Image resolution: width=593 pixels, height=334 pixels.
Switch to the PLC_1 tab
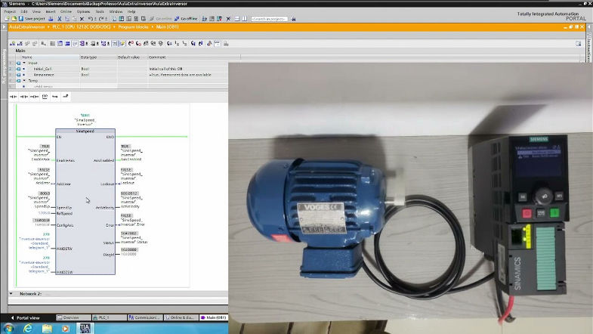coord(110,317)
